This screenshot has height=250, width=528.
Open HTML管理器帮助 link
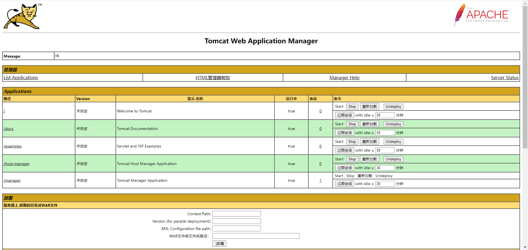click(x=213, y=78)
